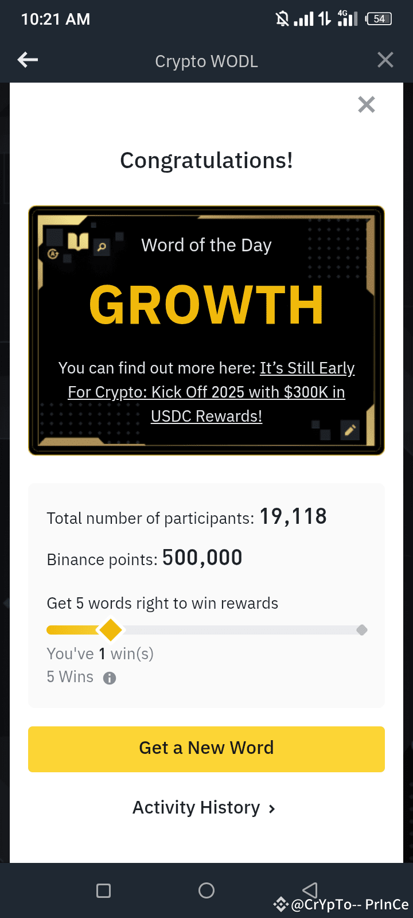Screen dimensions: 413x918
Task: Click the Get a New Word button
Action: (206, 749)
